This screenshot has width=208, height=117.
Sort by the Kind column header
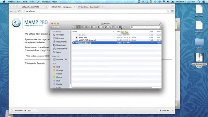coord(159,32)
